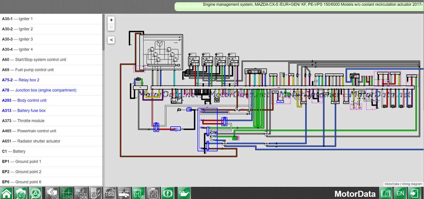Image resolution: width=424 pixels, height=199 pixels.
Task: Change language with the EN button
Action: click(x=400, y=193)
